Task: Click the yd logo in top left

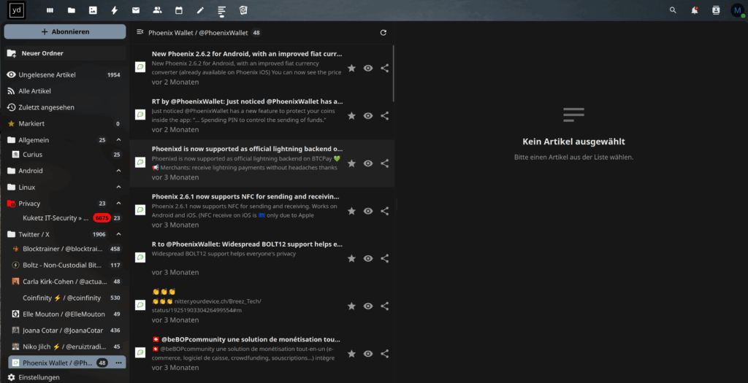Action: tap(17, 10)
